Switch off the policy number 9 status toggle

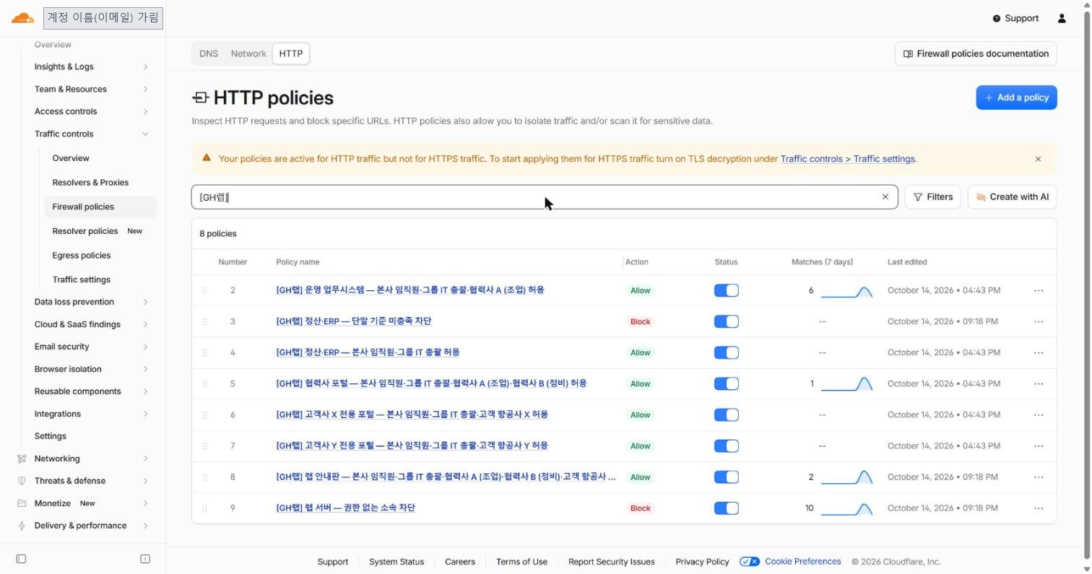click(726, 508)
